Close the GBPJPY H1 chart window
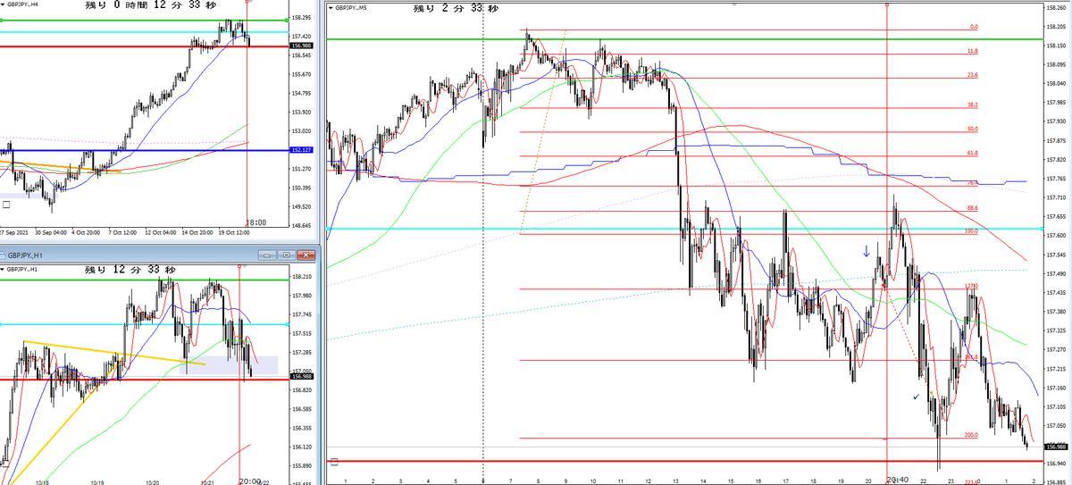 304,255
